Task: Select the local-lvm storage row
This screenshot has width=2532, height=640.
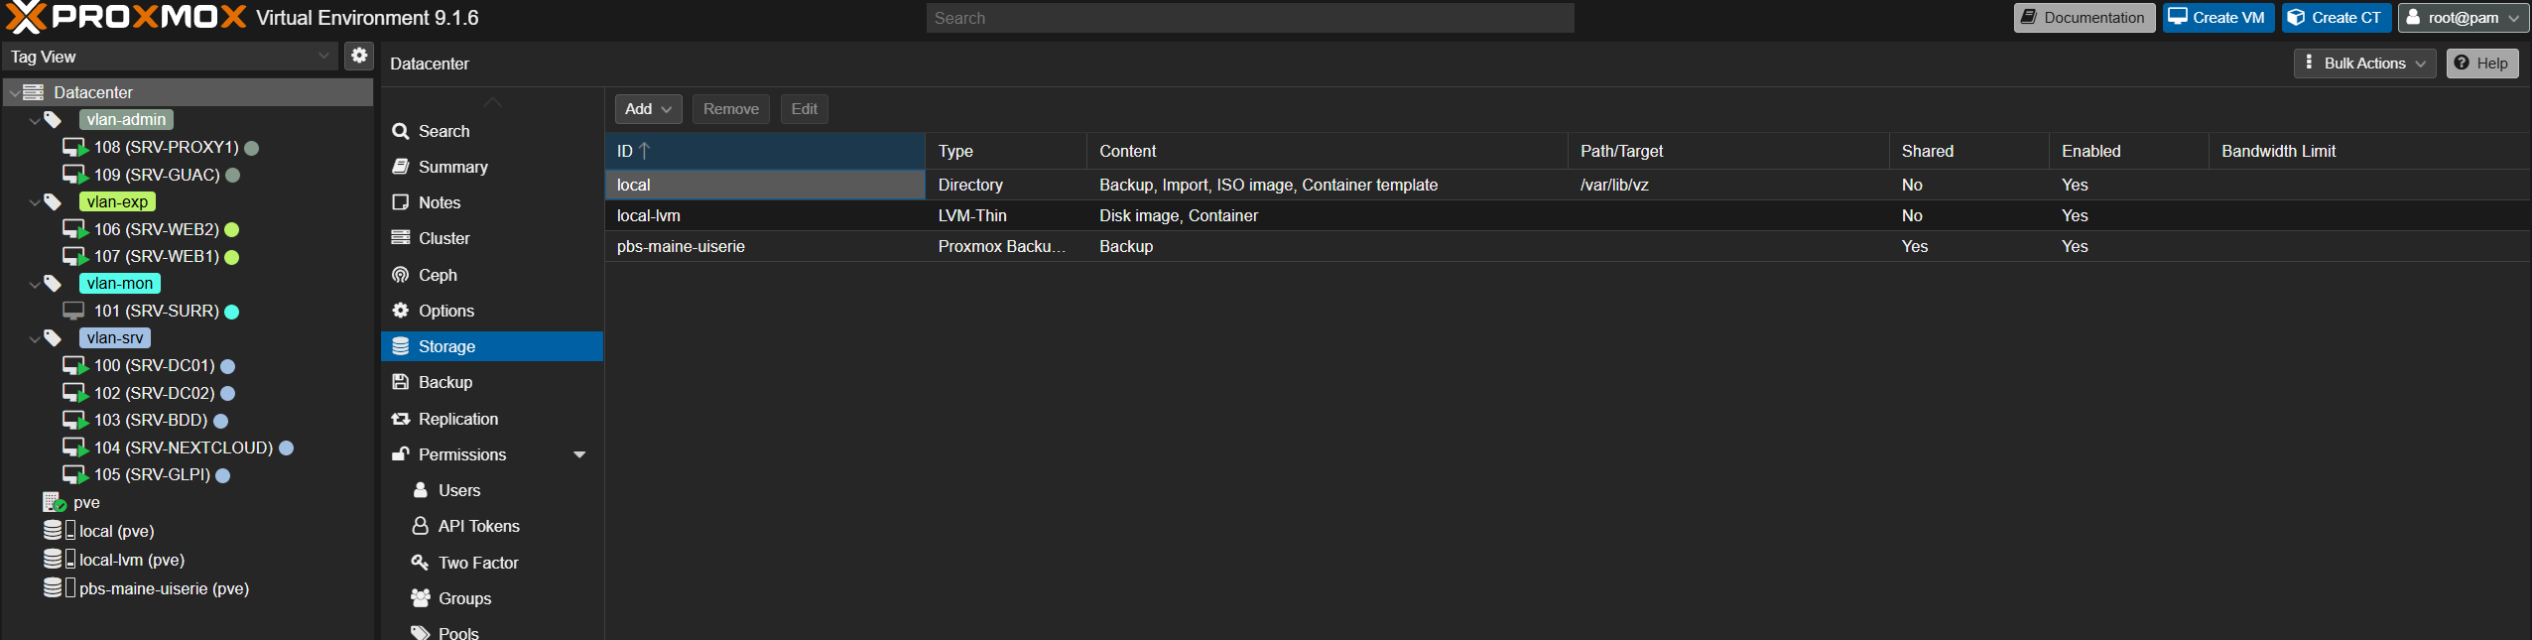Action: point(1568,215)
